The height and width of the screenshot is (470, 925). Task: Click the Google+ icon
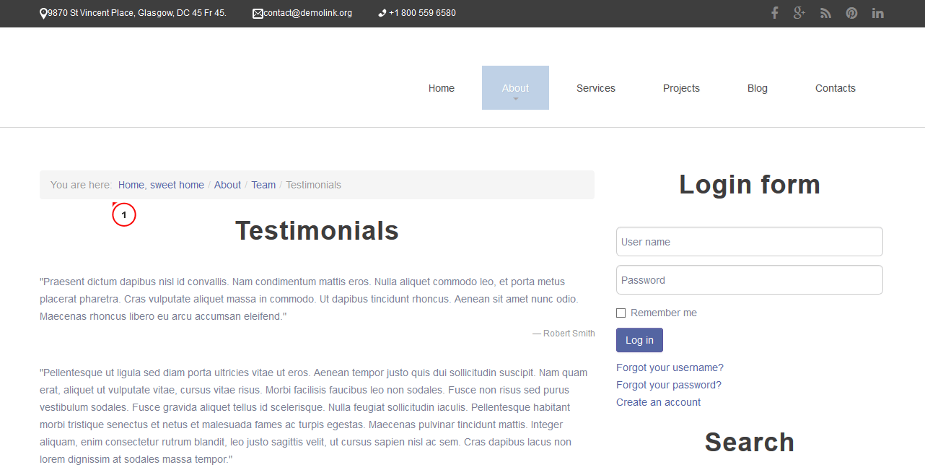pos(799,12)
